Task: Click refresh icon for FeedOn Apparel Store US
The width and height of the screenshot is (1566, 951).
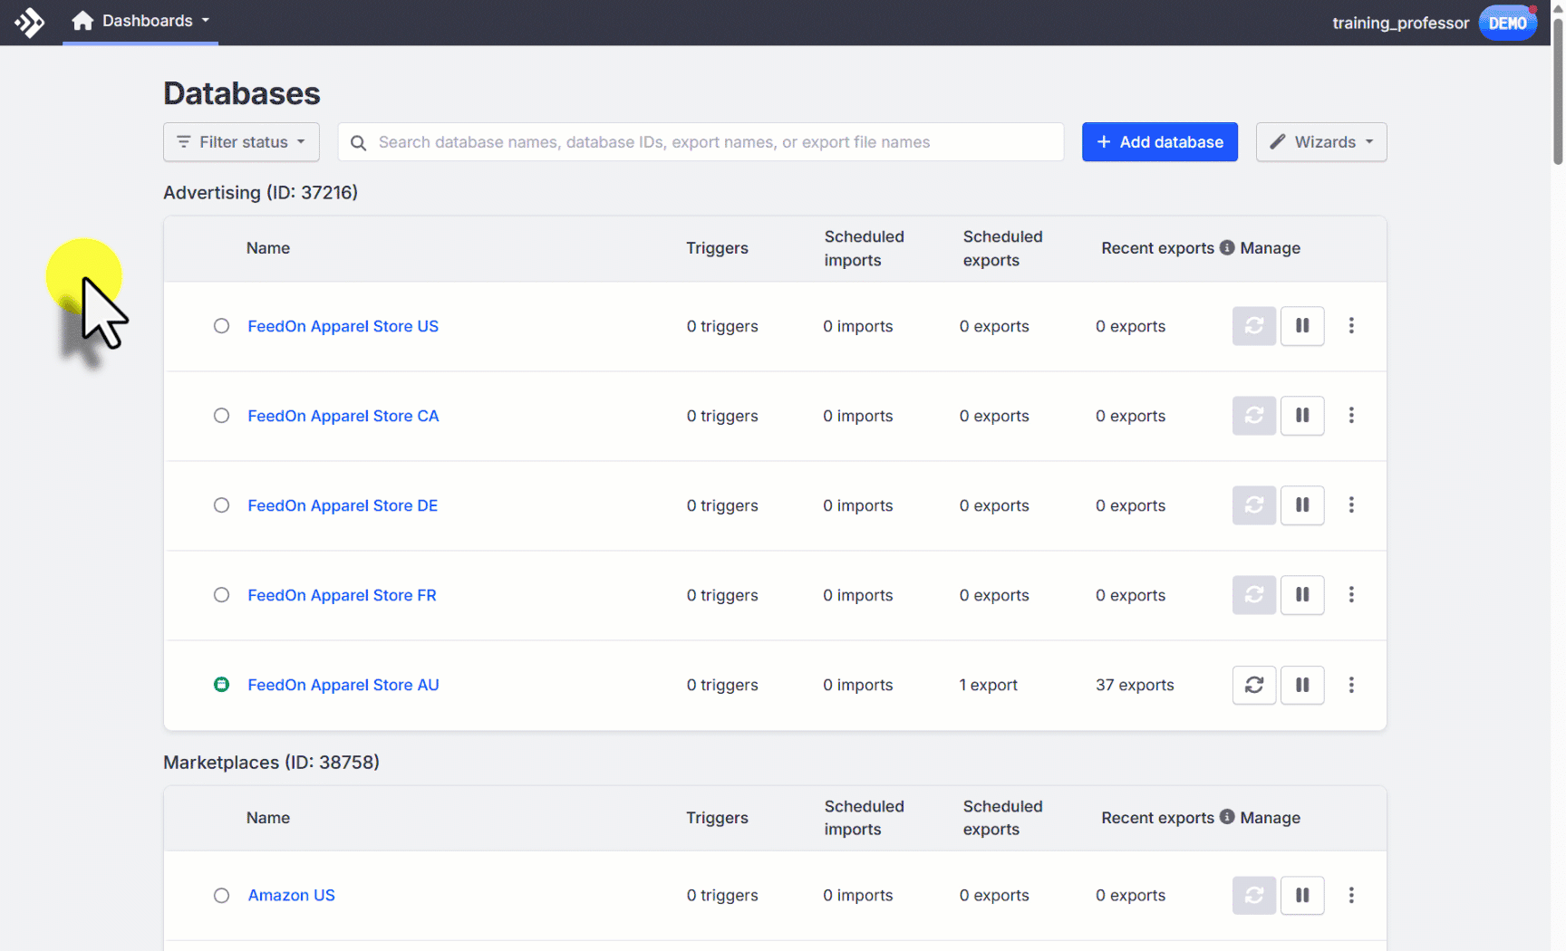Action: tap(1254, 326)
